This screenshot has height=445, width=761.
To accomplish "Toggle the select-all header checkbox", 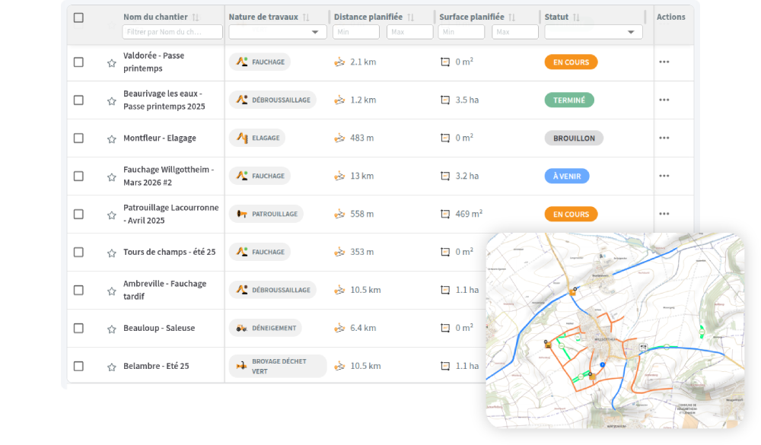I will click(x=78, y=17).
